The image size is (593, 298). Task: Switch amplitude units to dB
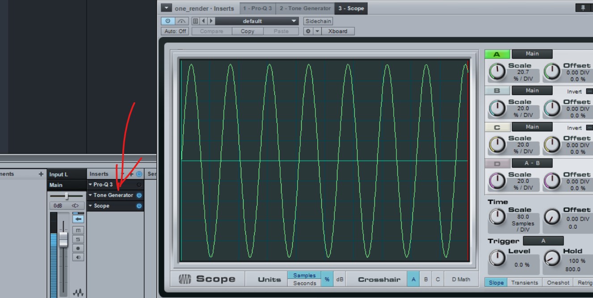340,279
